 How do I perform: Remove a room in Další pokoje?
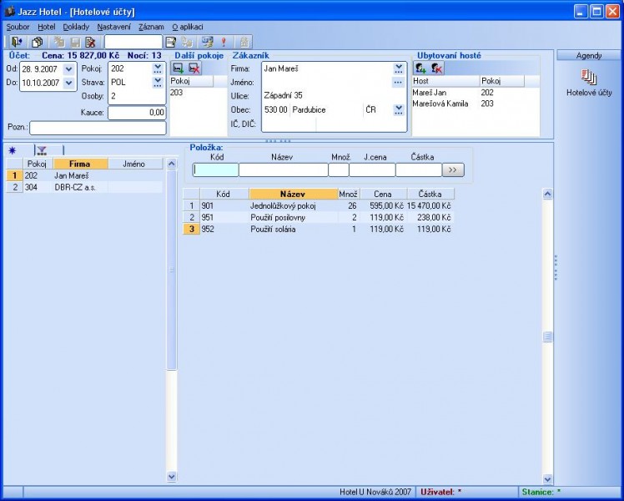point(194,68)
